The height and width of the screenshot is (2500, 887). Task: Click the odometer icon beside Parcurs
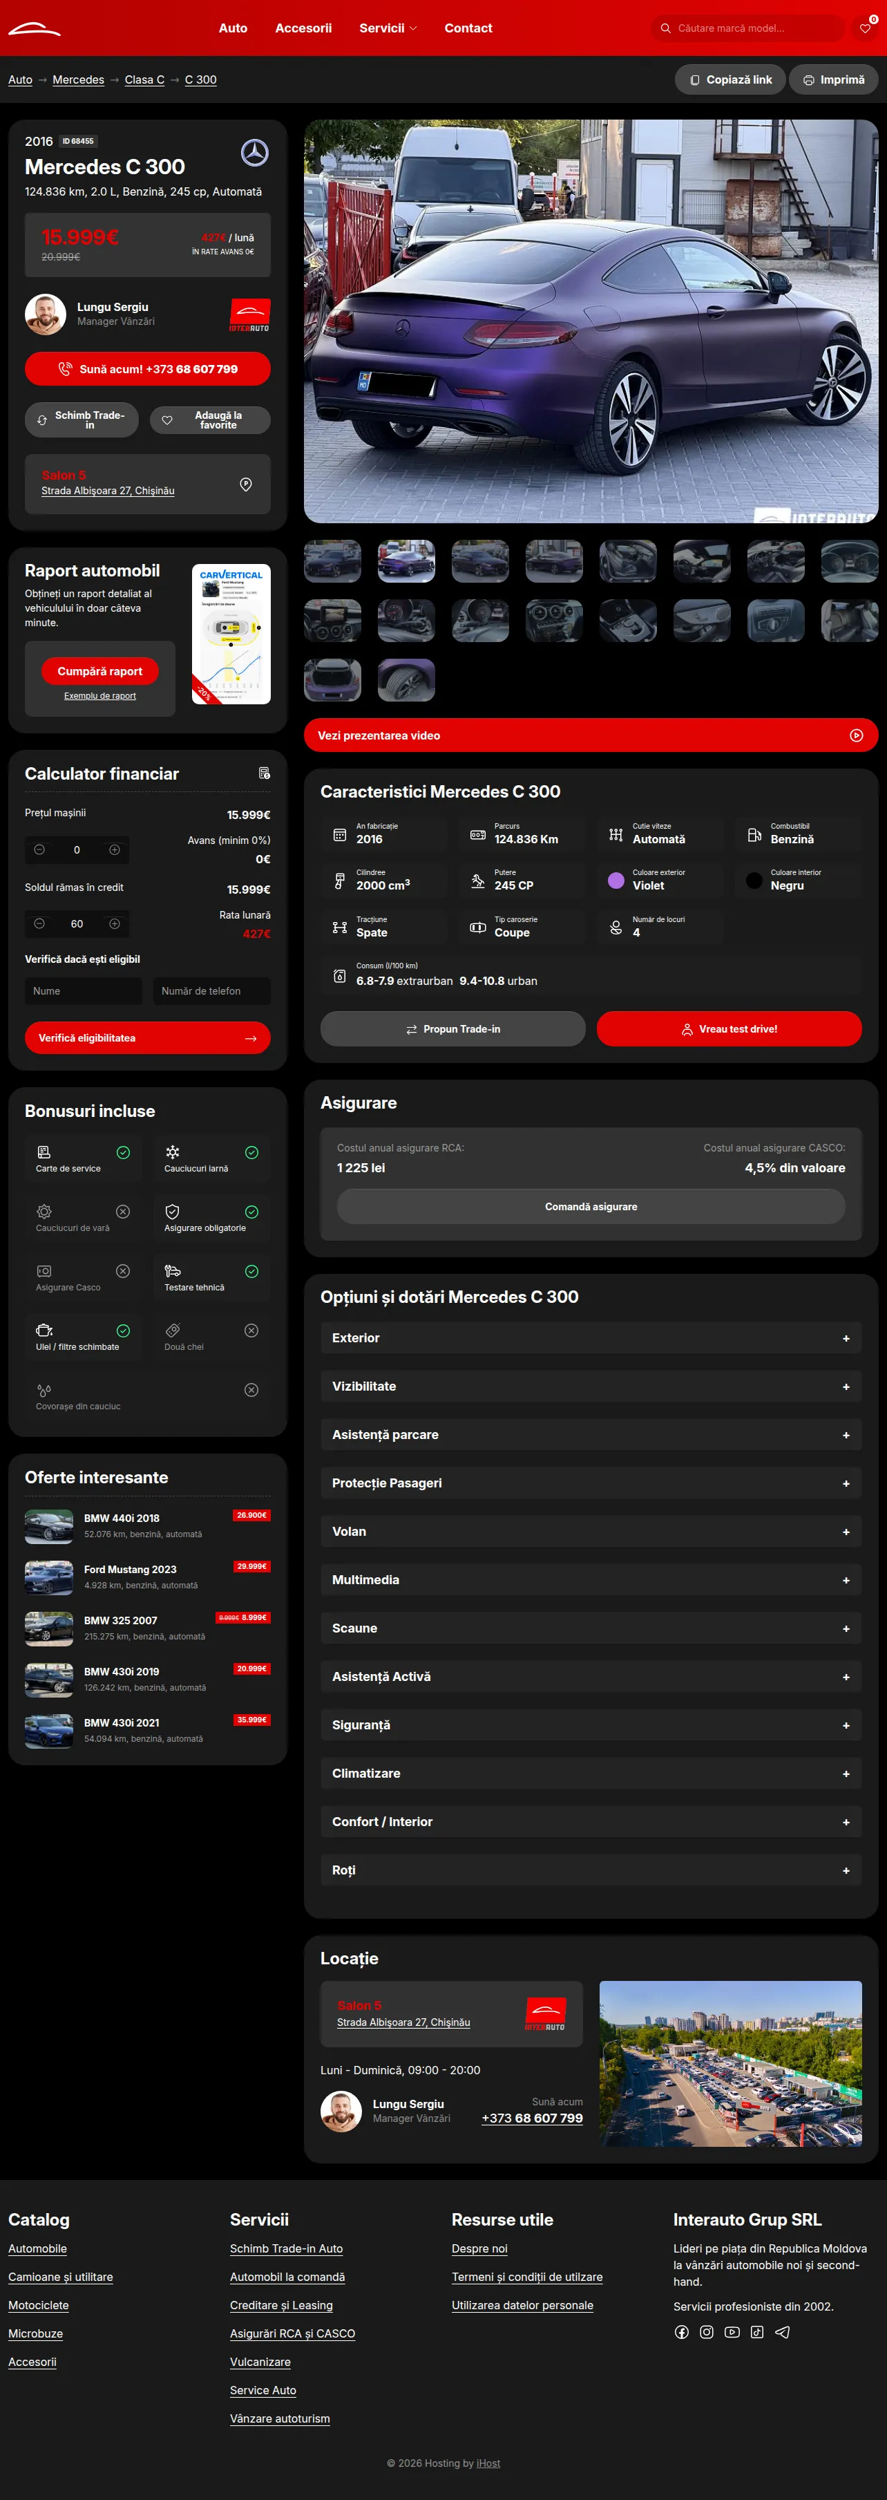[x=477, y=835]
